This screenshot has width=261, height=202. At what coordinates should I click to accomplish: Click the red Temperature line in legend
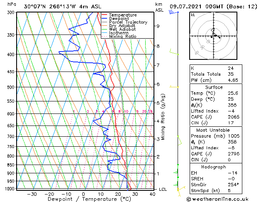(x=123, y=15)
